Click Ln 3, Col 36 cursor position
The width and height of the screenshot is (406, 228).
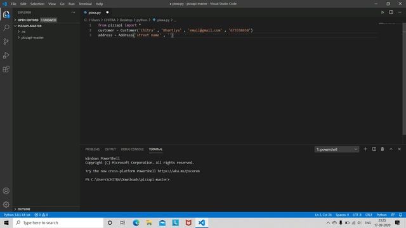pyautogui.click(x=323, y=215)
